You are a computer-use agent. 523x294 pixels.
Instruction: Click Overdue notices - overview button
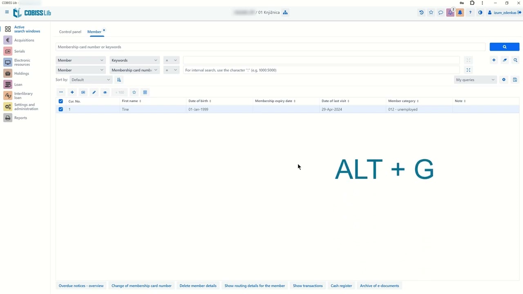pyautogui.click(x=81, y=286)
